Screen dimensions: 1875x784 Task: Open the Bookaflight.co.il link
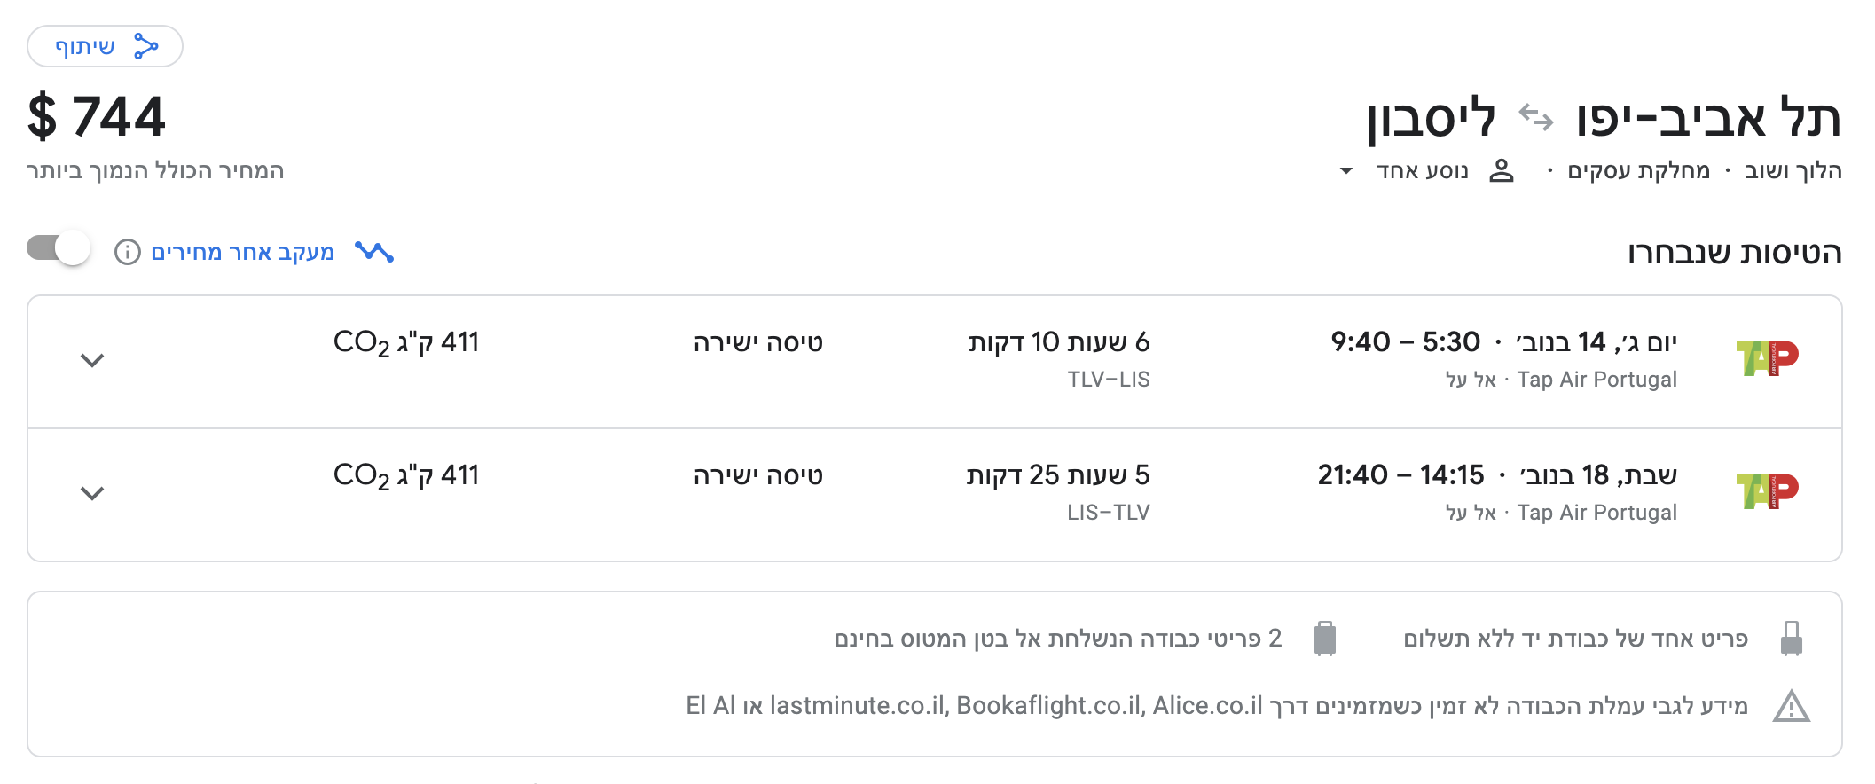coord(1050,708)
